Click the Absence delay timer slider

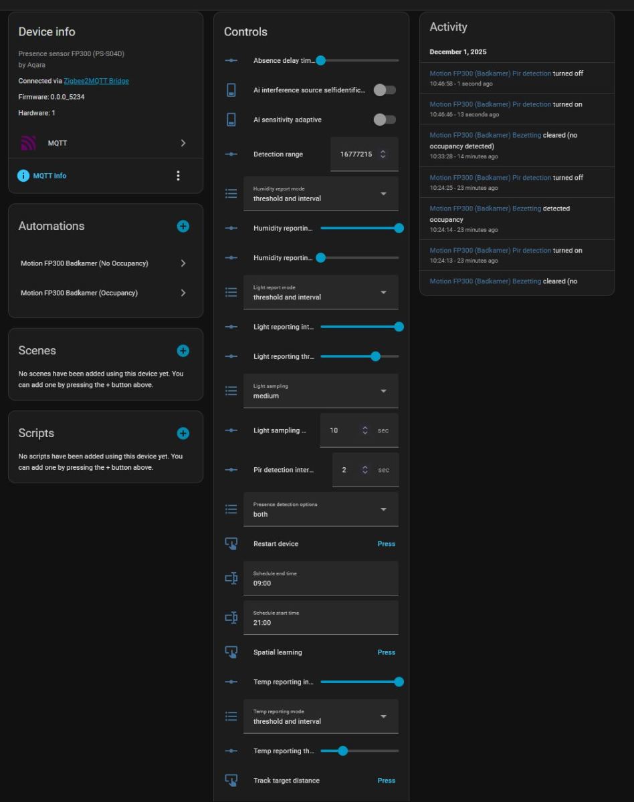point(359,61)
